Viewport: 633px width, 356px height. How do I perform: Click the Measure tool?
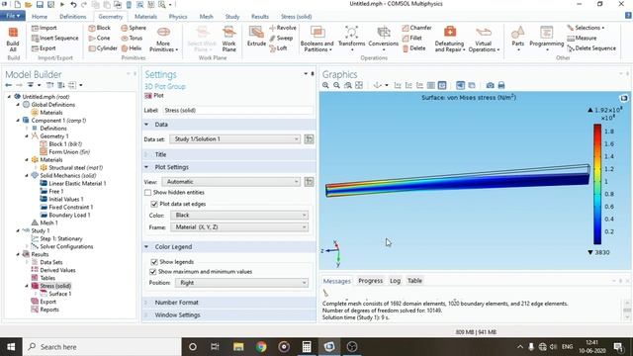582,38
